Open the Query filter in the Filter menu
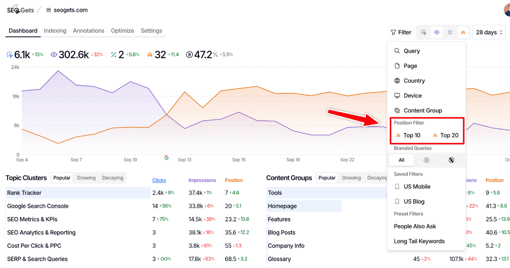Viewport: 510px width, 268px height. (411, 51)
